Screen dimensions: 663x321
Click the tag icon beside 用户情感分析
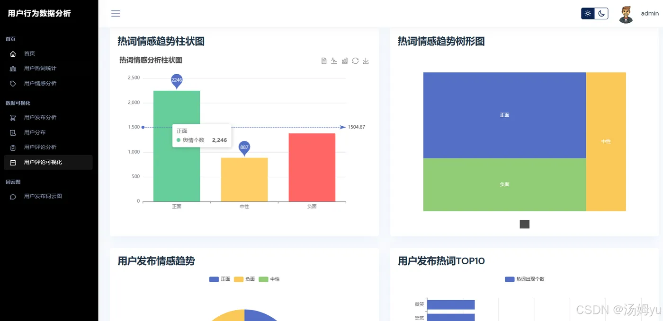(x=13, y=83)
